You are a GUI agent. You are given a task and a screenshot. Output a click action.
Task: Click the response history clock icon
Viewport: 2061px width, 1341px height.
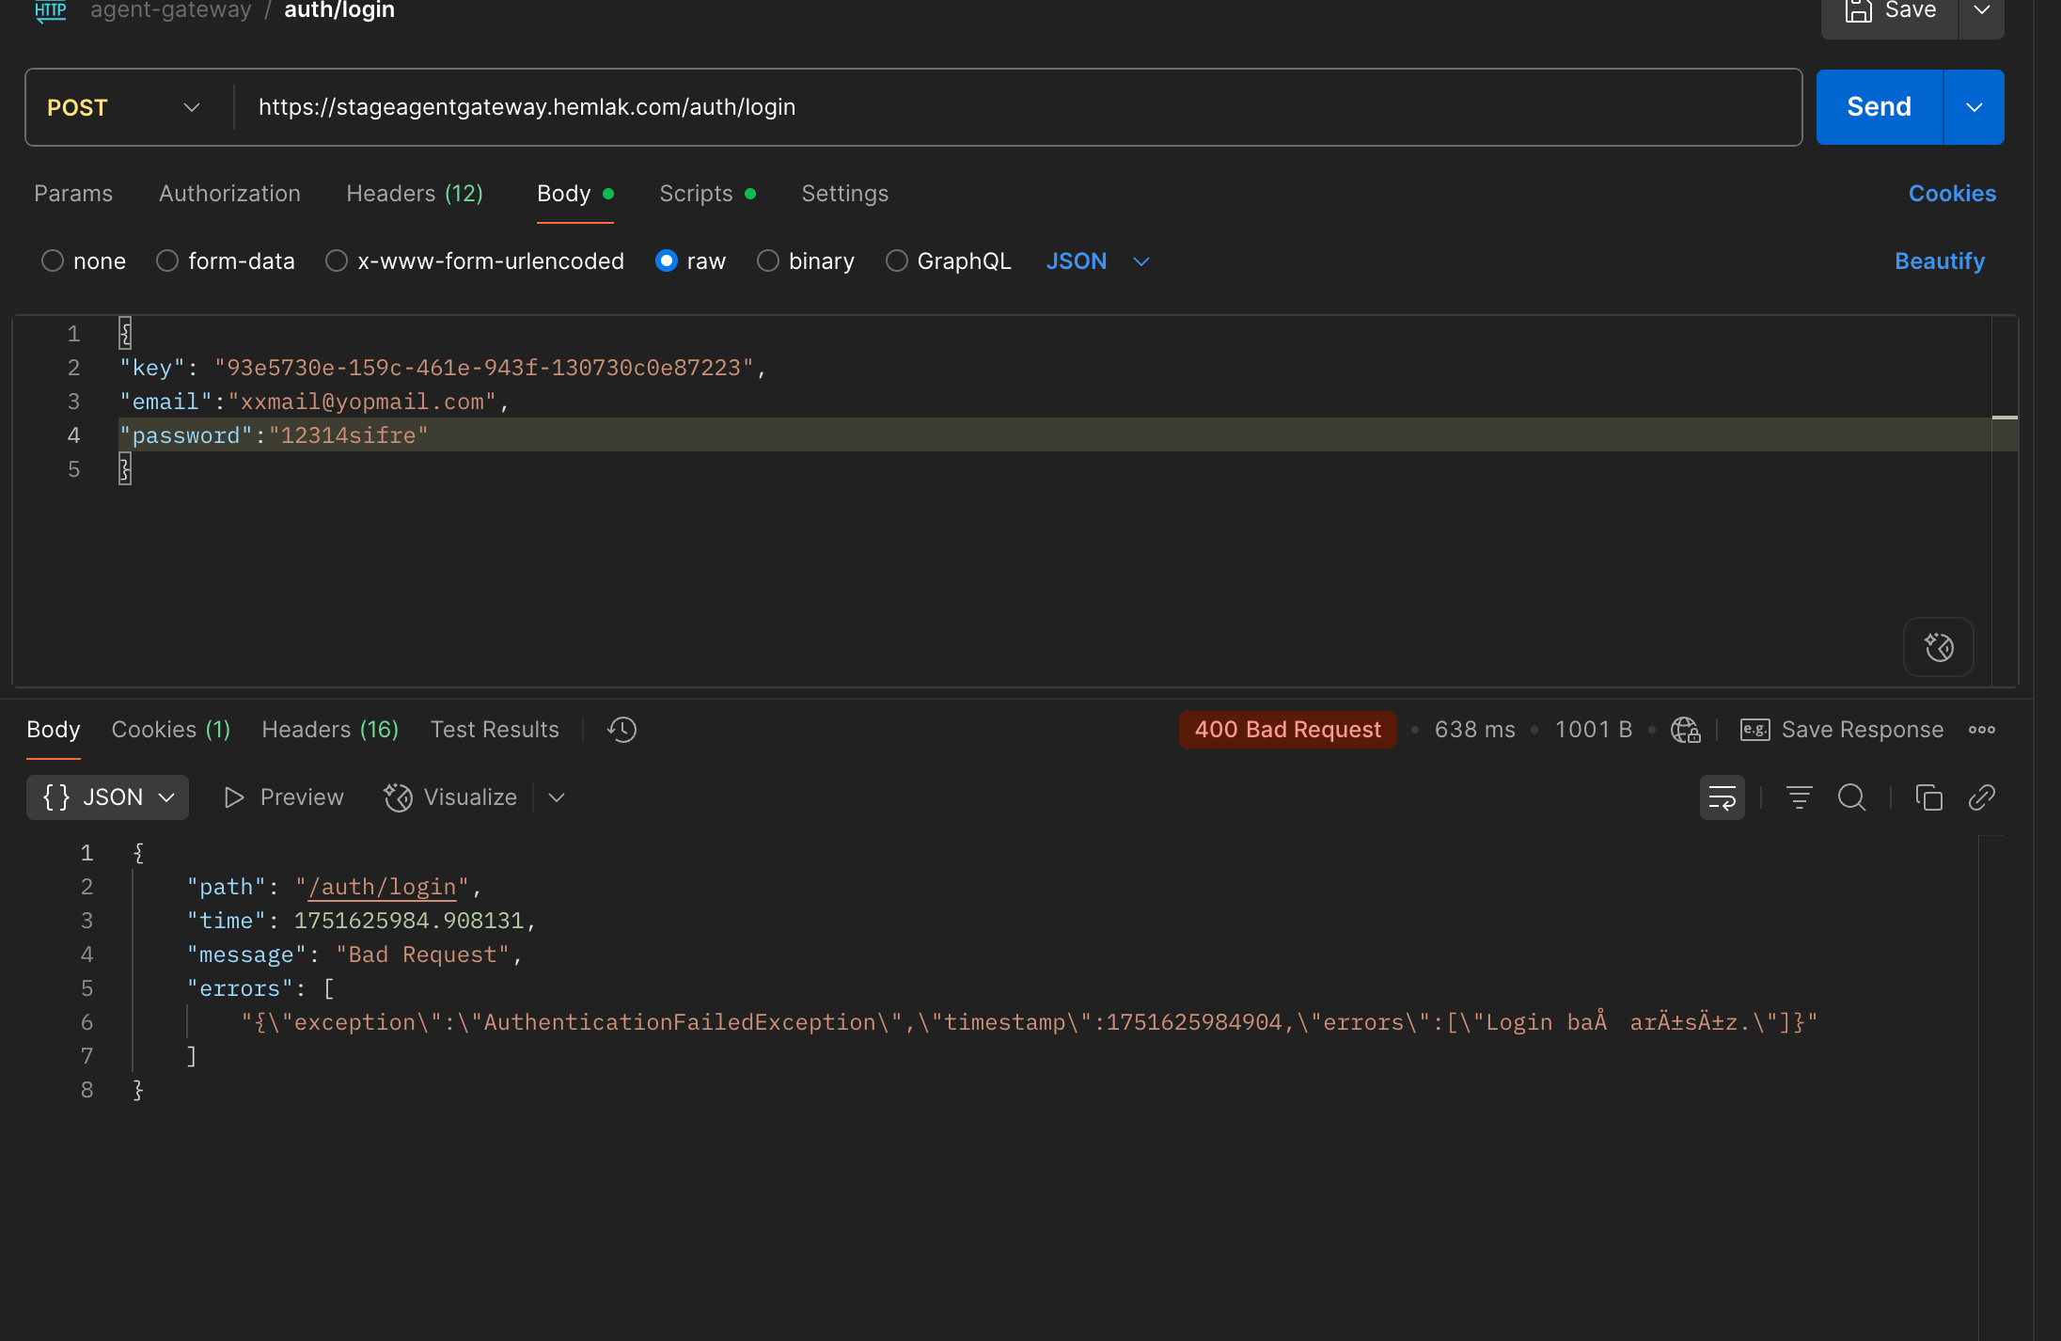(x=621, y=730)
